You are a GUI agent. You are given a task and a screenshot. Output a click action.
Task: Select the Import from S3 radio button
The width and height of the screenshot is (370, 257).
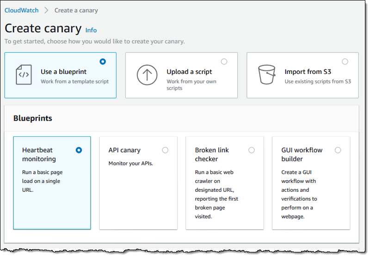click(345, 61)
